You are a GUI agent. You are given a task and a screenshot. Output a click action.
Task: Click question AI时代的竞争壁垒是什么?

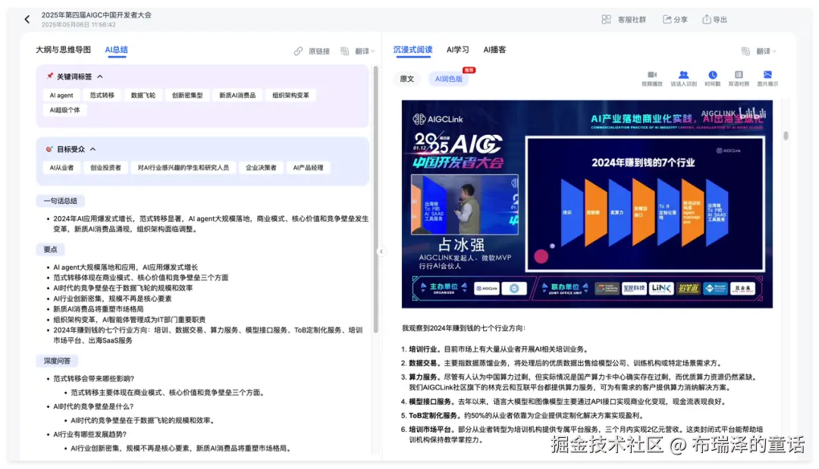(93, 406)
